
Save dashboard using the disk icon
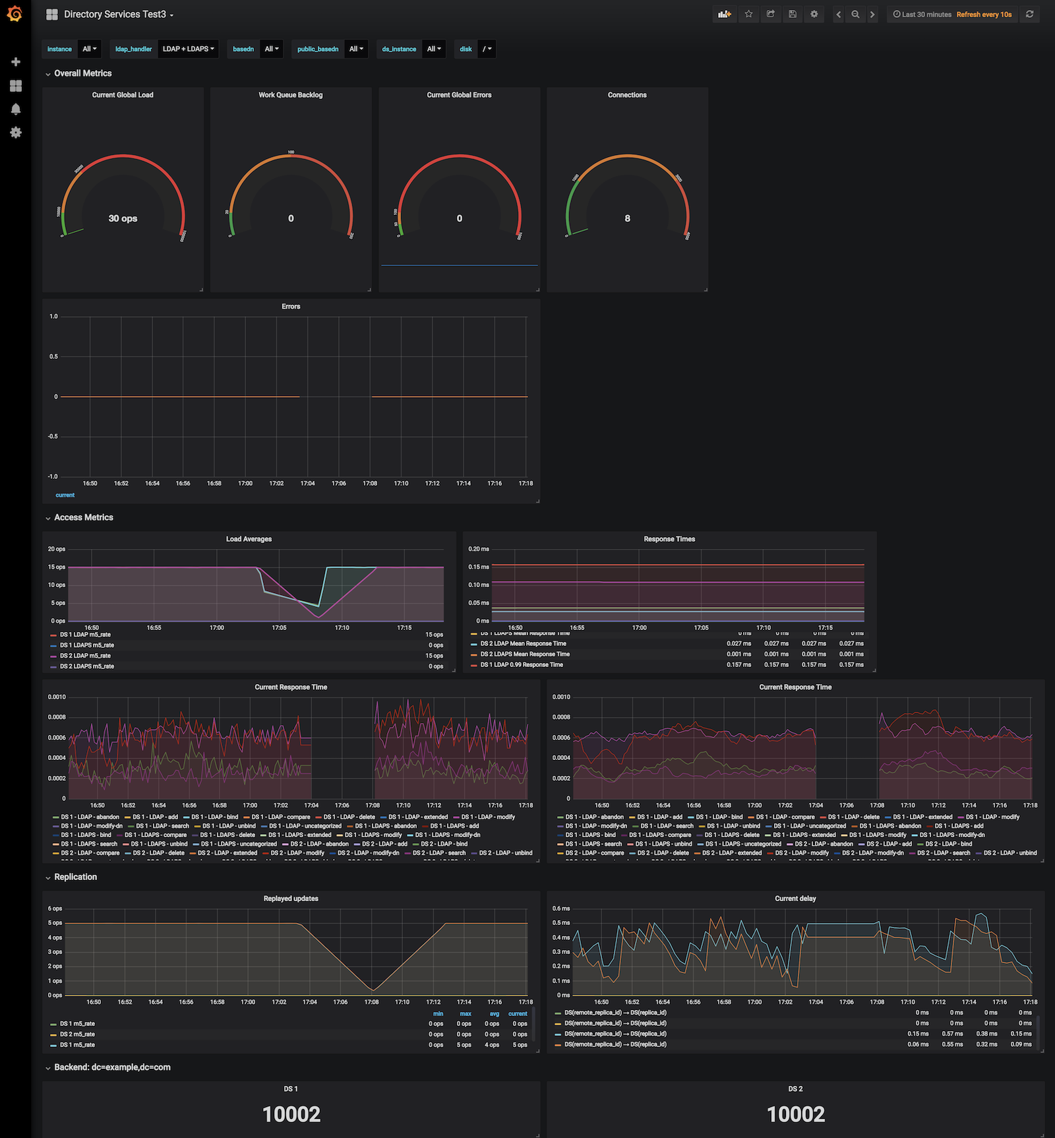coord(793,14)
